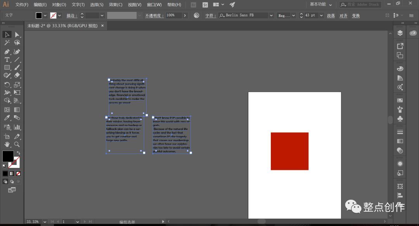Select the Blend tool

click(17, 118)
